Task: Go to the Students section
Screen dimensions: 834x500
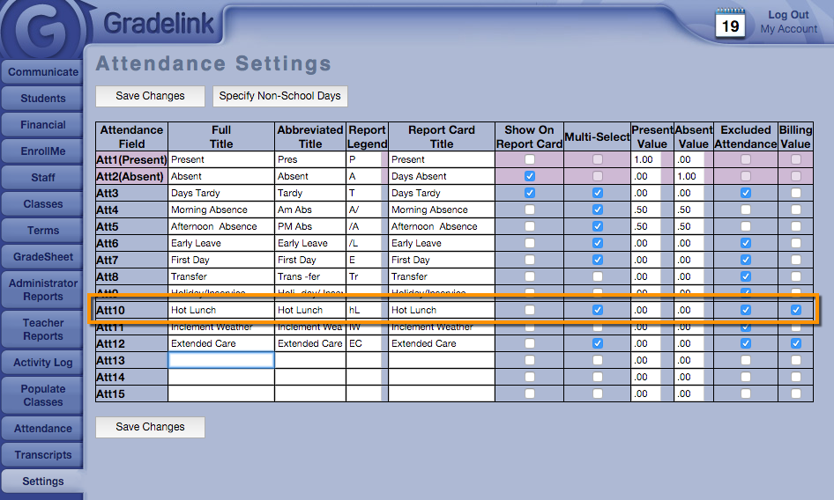Action: click(x=43, y=99)
